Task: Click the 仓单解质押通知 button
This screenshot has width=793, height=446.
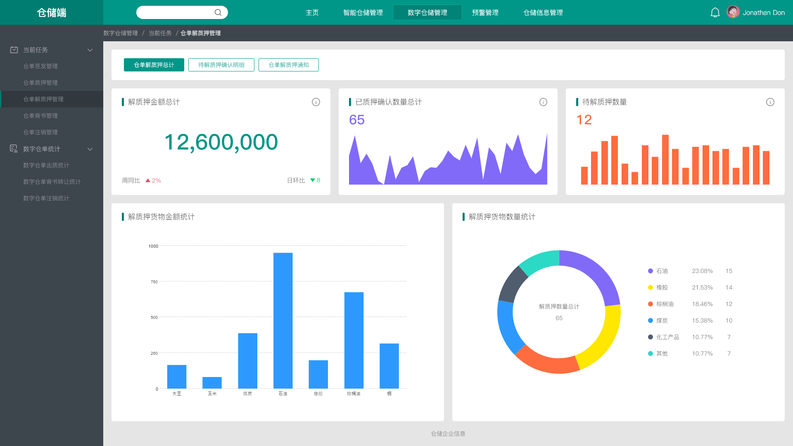Action: click(289, 65)
